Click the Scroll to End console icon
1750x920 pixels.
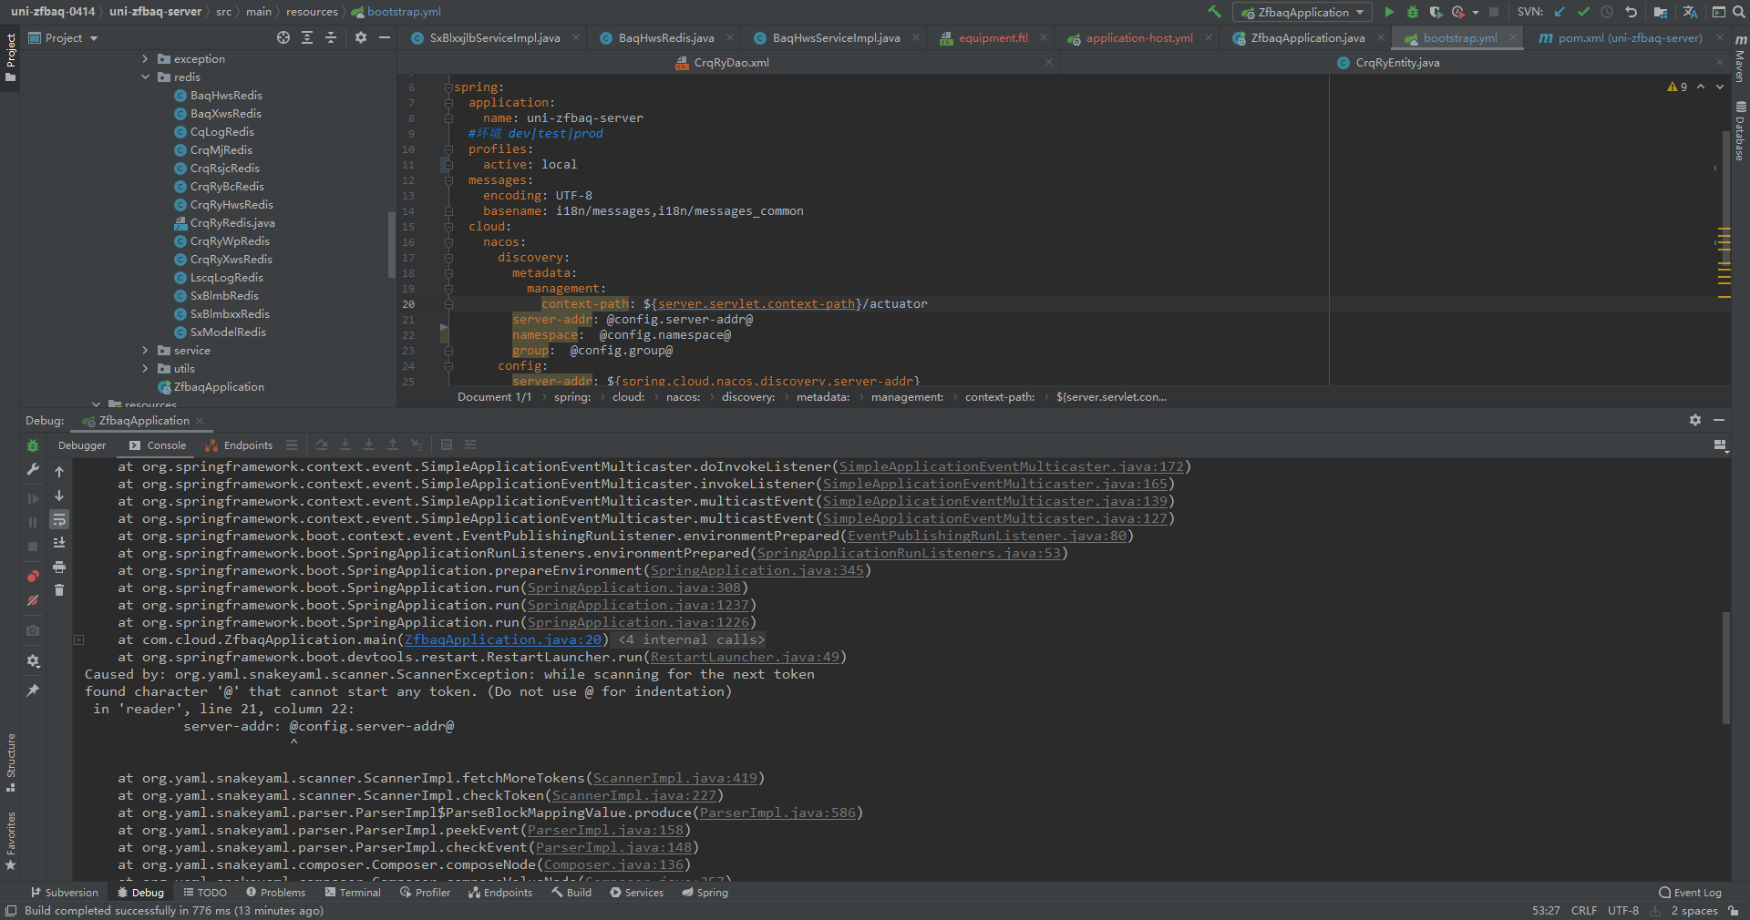click(59, 543)
